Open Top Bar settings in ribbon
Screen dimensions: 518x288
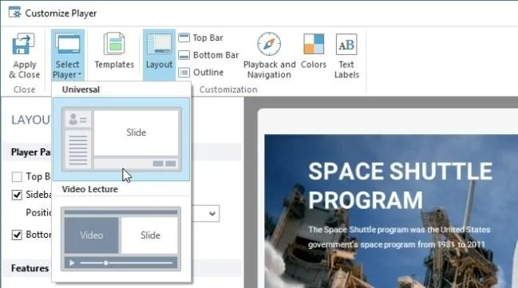click(201, 37)
